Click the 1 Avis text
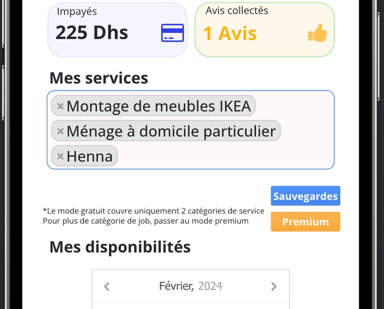 pos(230,33)
